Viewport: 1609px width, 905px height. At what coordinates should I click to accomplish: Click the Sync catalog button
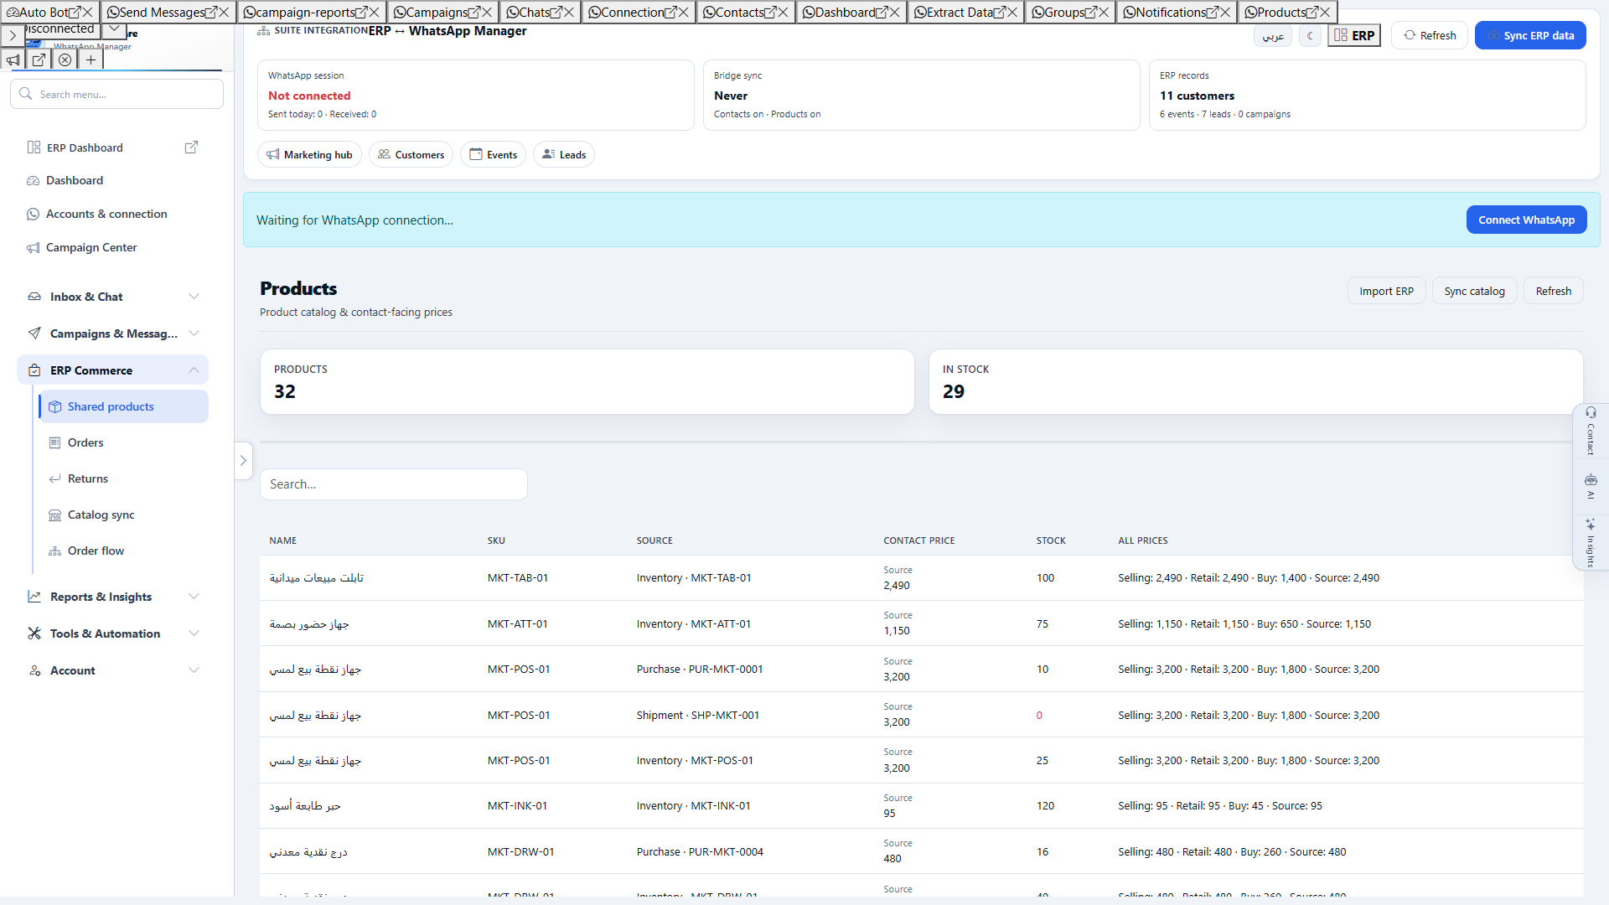(x=1474, y=291)
